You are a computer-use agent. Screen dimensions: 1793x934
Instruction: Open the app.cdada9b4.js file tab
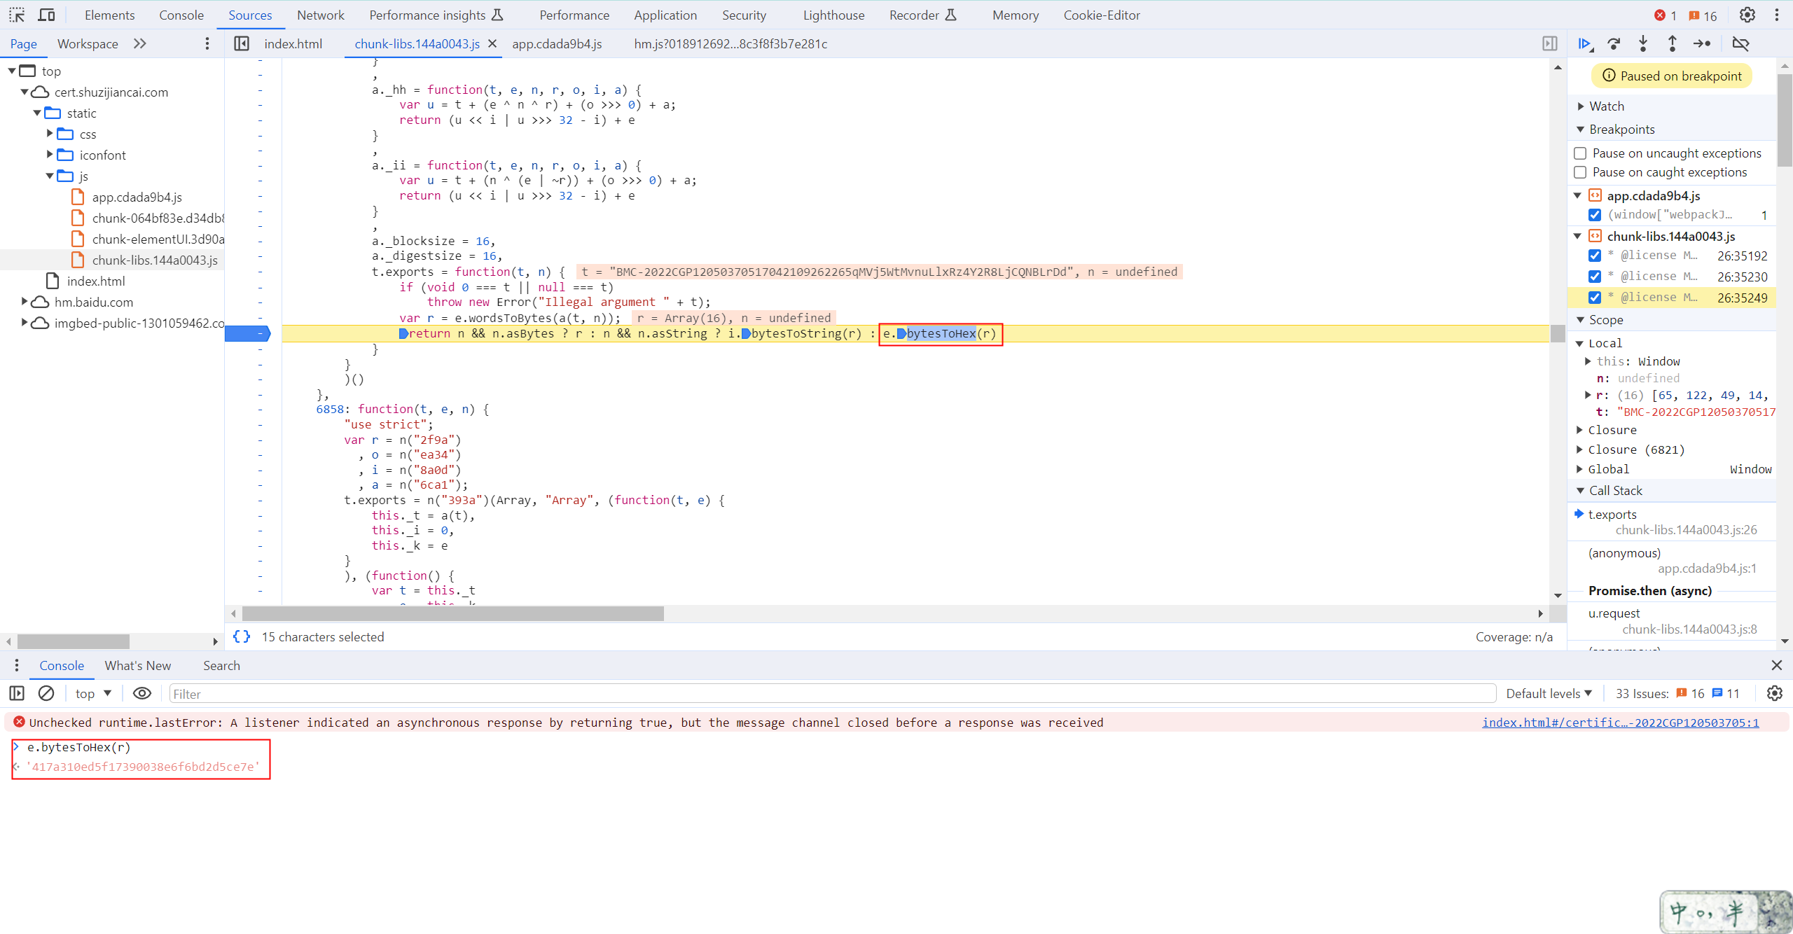pyautogui.click(x=557, y=43)
